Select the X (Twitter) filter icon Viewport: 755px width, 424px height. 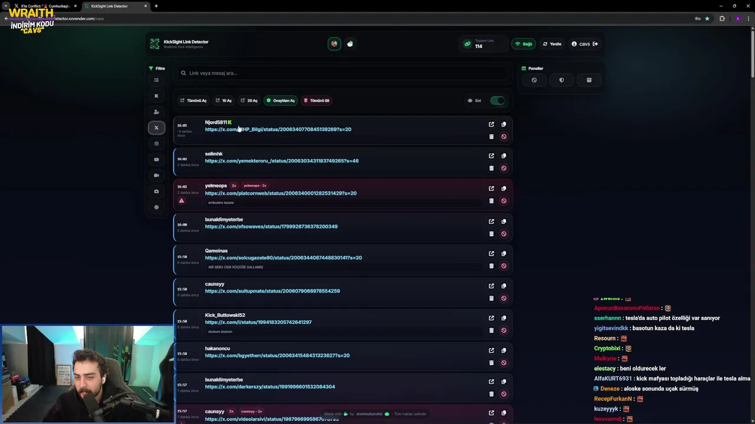tap(156, 128)
